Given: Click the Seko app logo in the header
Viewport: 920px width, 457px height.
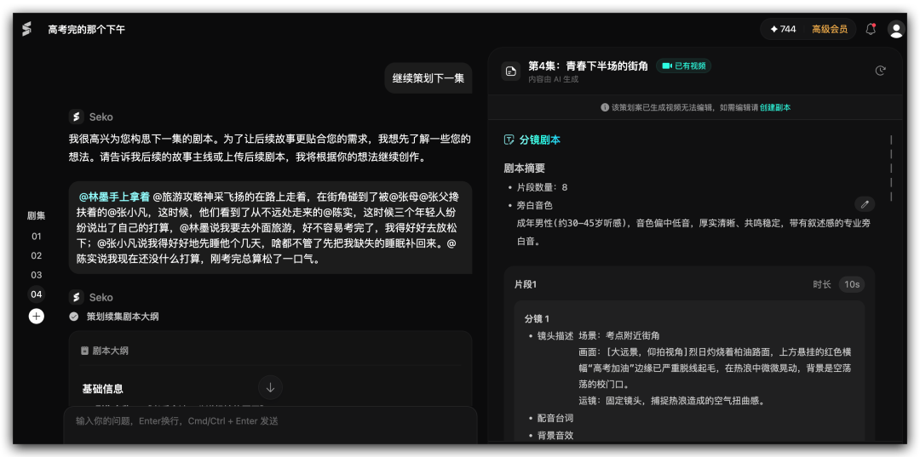Looking at the screenshot, I should point(26,29).
